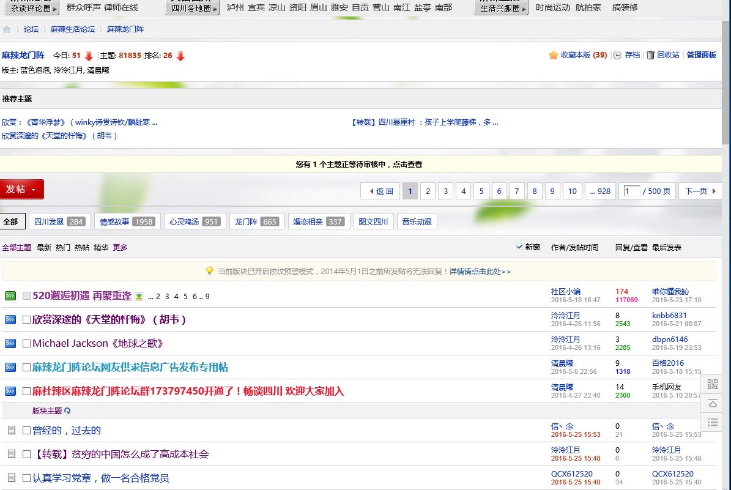Expand the 更多 thread filter options
This screenshot has width=731, height=490.
[120, 248]
